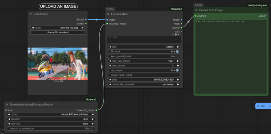The image size is (271, 134).
Task: Toggle the keep_model_loaded switch
Action: 177,56
